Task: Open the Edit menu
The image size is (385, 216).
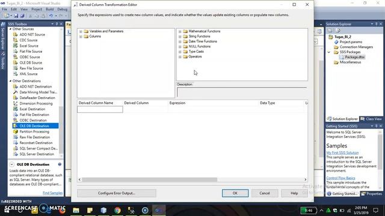Action: tap(14, 9)
